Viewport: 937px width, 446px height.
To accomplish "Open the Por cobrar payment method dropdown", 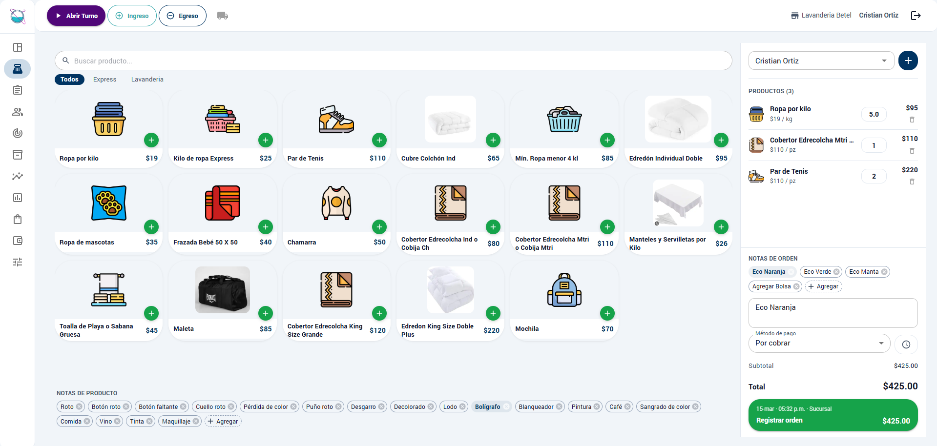I will point(819,343).
